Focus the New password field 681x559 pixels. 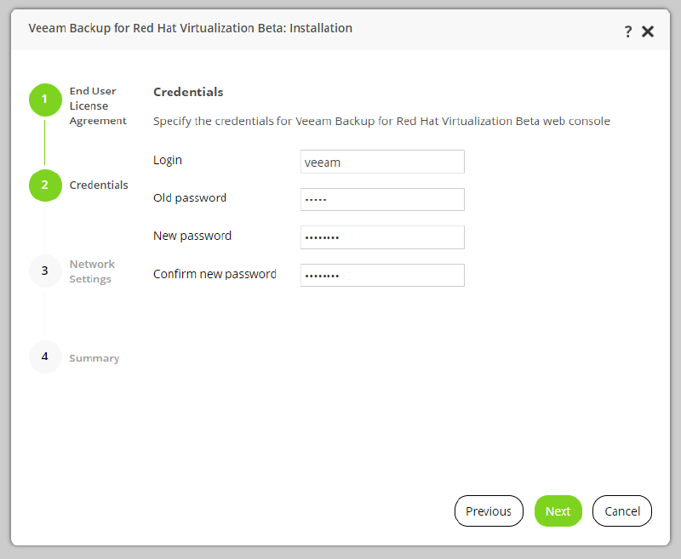click(382, 237)
